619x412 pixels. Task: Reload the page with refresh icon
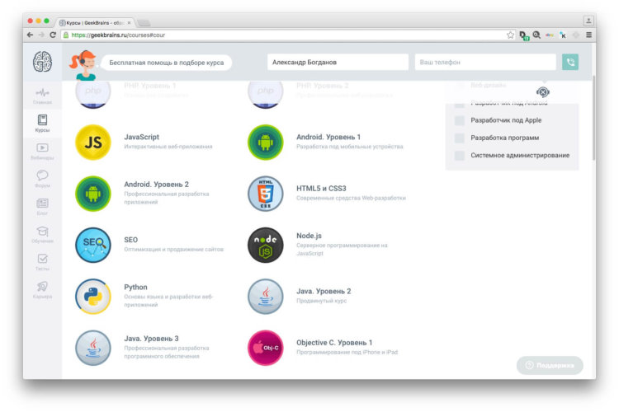[53, 35]
